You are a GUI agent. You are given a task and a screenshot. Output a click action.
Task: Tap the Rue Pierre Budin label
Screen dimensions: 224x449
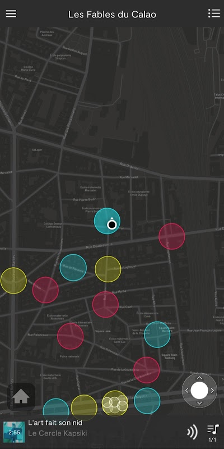[85, 200]
